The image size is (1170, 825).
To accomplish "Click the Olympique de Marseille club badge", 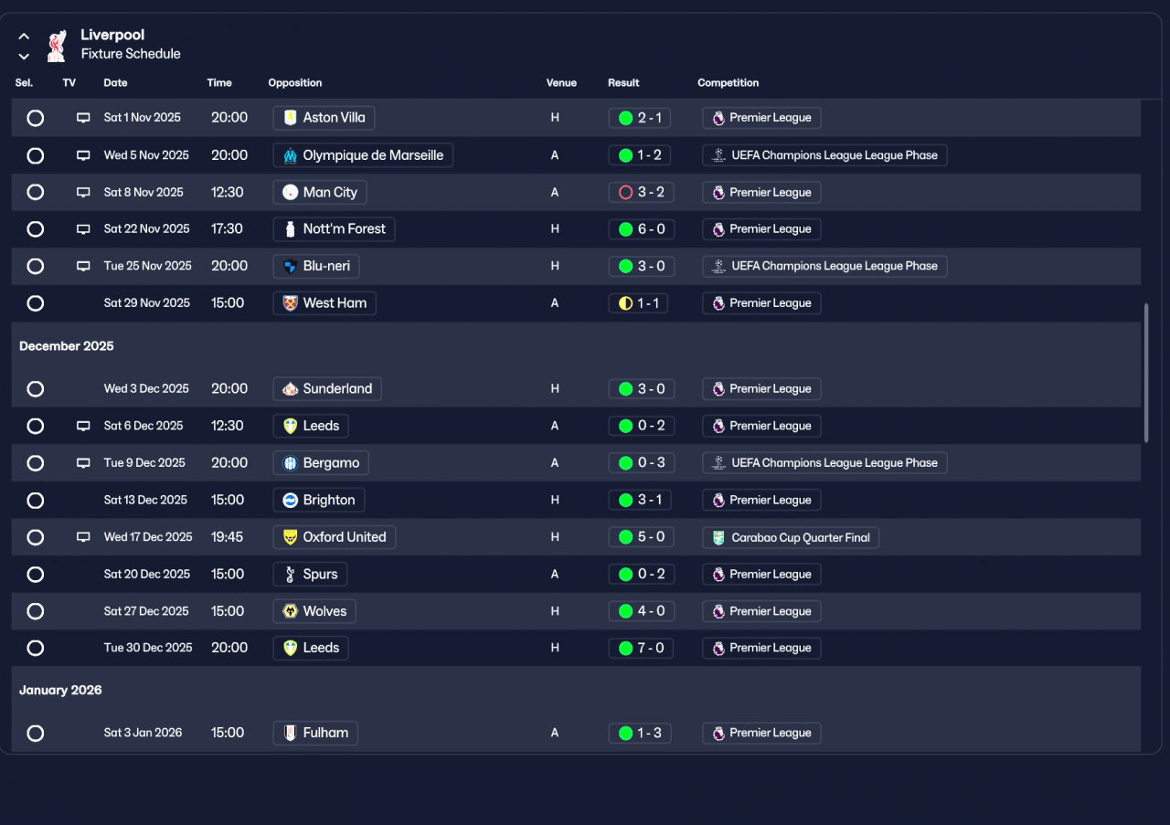I will pos(290,155).
